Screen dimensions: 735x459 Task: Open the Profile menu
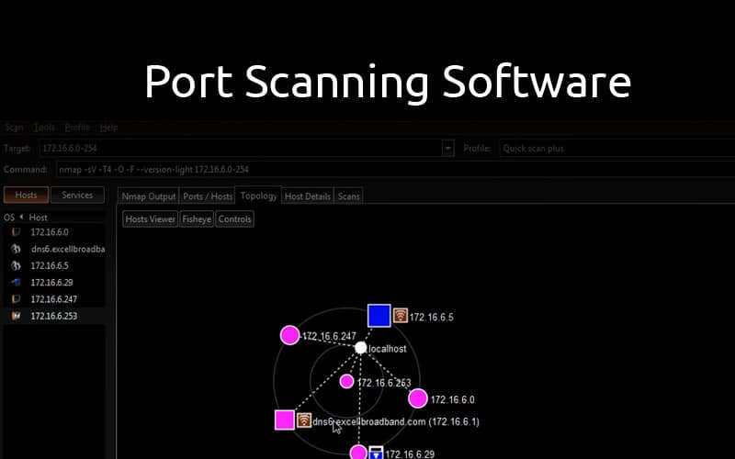pyautogui.click(x=77, y=128)
